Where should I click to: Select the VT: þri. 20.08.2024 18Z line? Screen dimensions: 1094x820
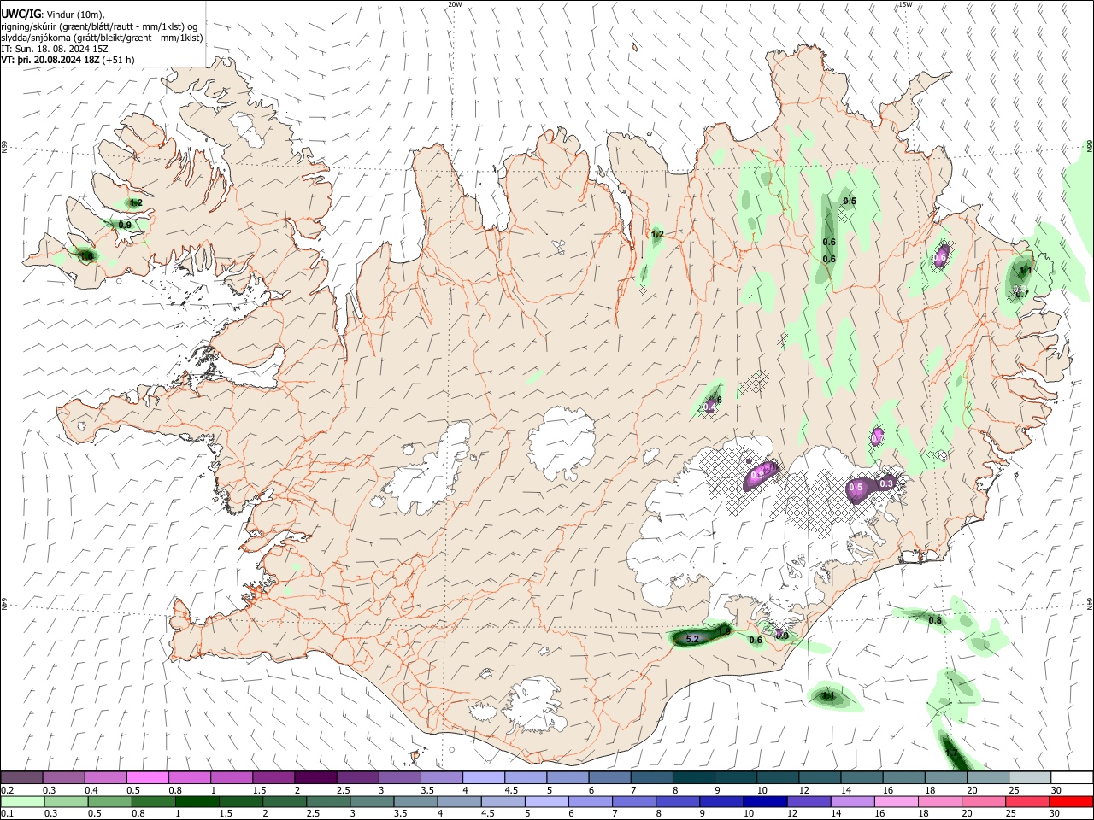click(68, 60)
